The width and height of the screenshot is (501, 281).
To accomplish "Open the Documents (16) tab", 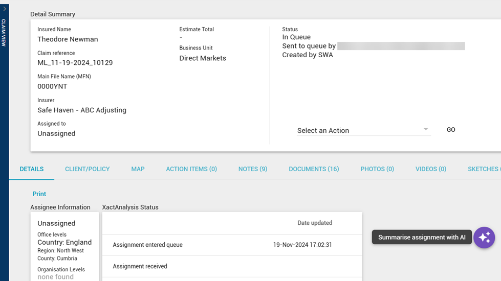I will click(x=314, y=169).
